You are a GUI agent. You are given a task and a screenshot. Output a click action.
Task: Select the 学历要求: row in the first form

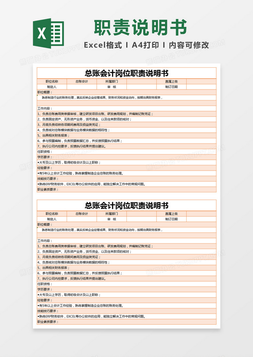click(x=126, y=157)
